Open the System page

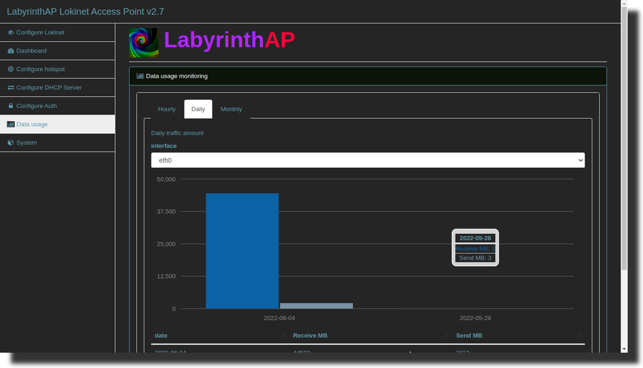(x=58, y=142)
